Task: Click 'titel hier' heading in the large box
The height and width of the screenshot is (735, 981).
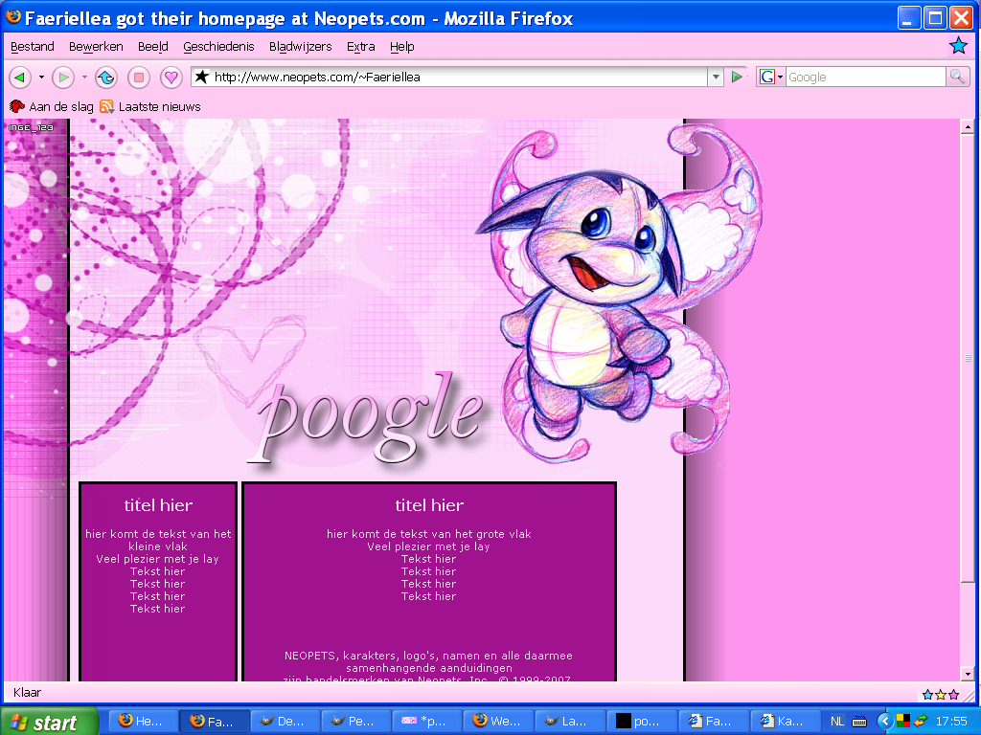Action: pos(429,505)
